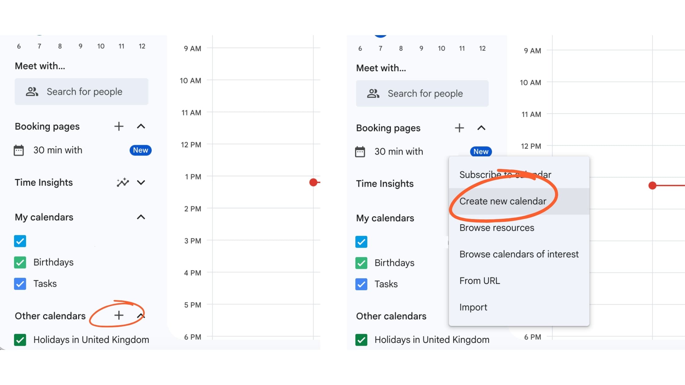Click people icon in left search box
This screenshot has width=685, height=385.
(x=32, y=92)
